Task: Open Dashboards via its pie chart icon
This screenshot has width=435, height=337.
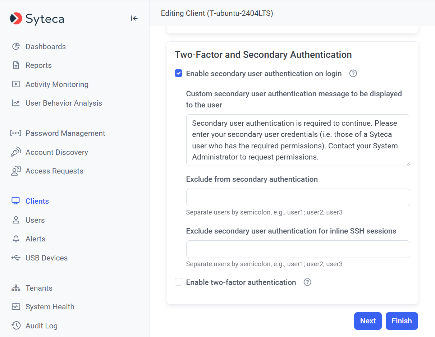Action: tap(16, 47)
